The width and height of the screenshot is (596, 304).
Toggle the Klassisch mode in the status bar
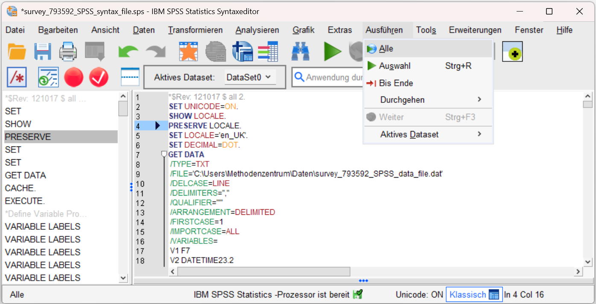click(x=473, y=295)
